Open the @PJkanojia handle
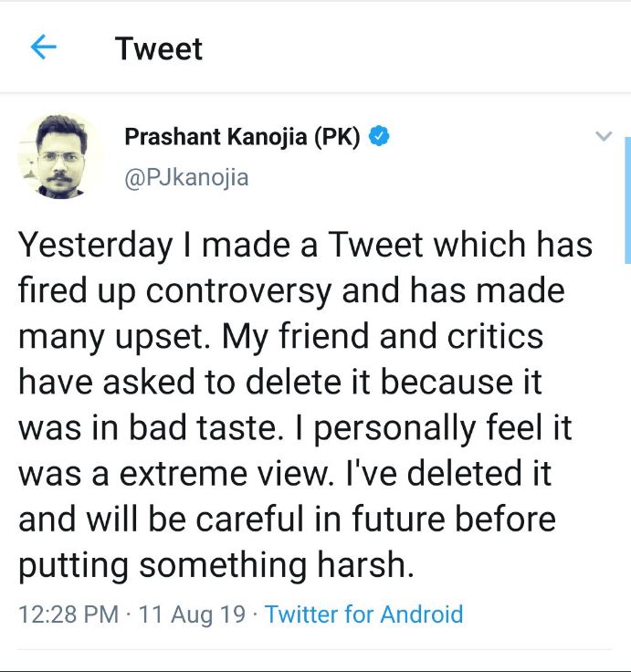The height and width of the screenshot is (672, 631). [185, 177]
